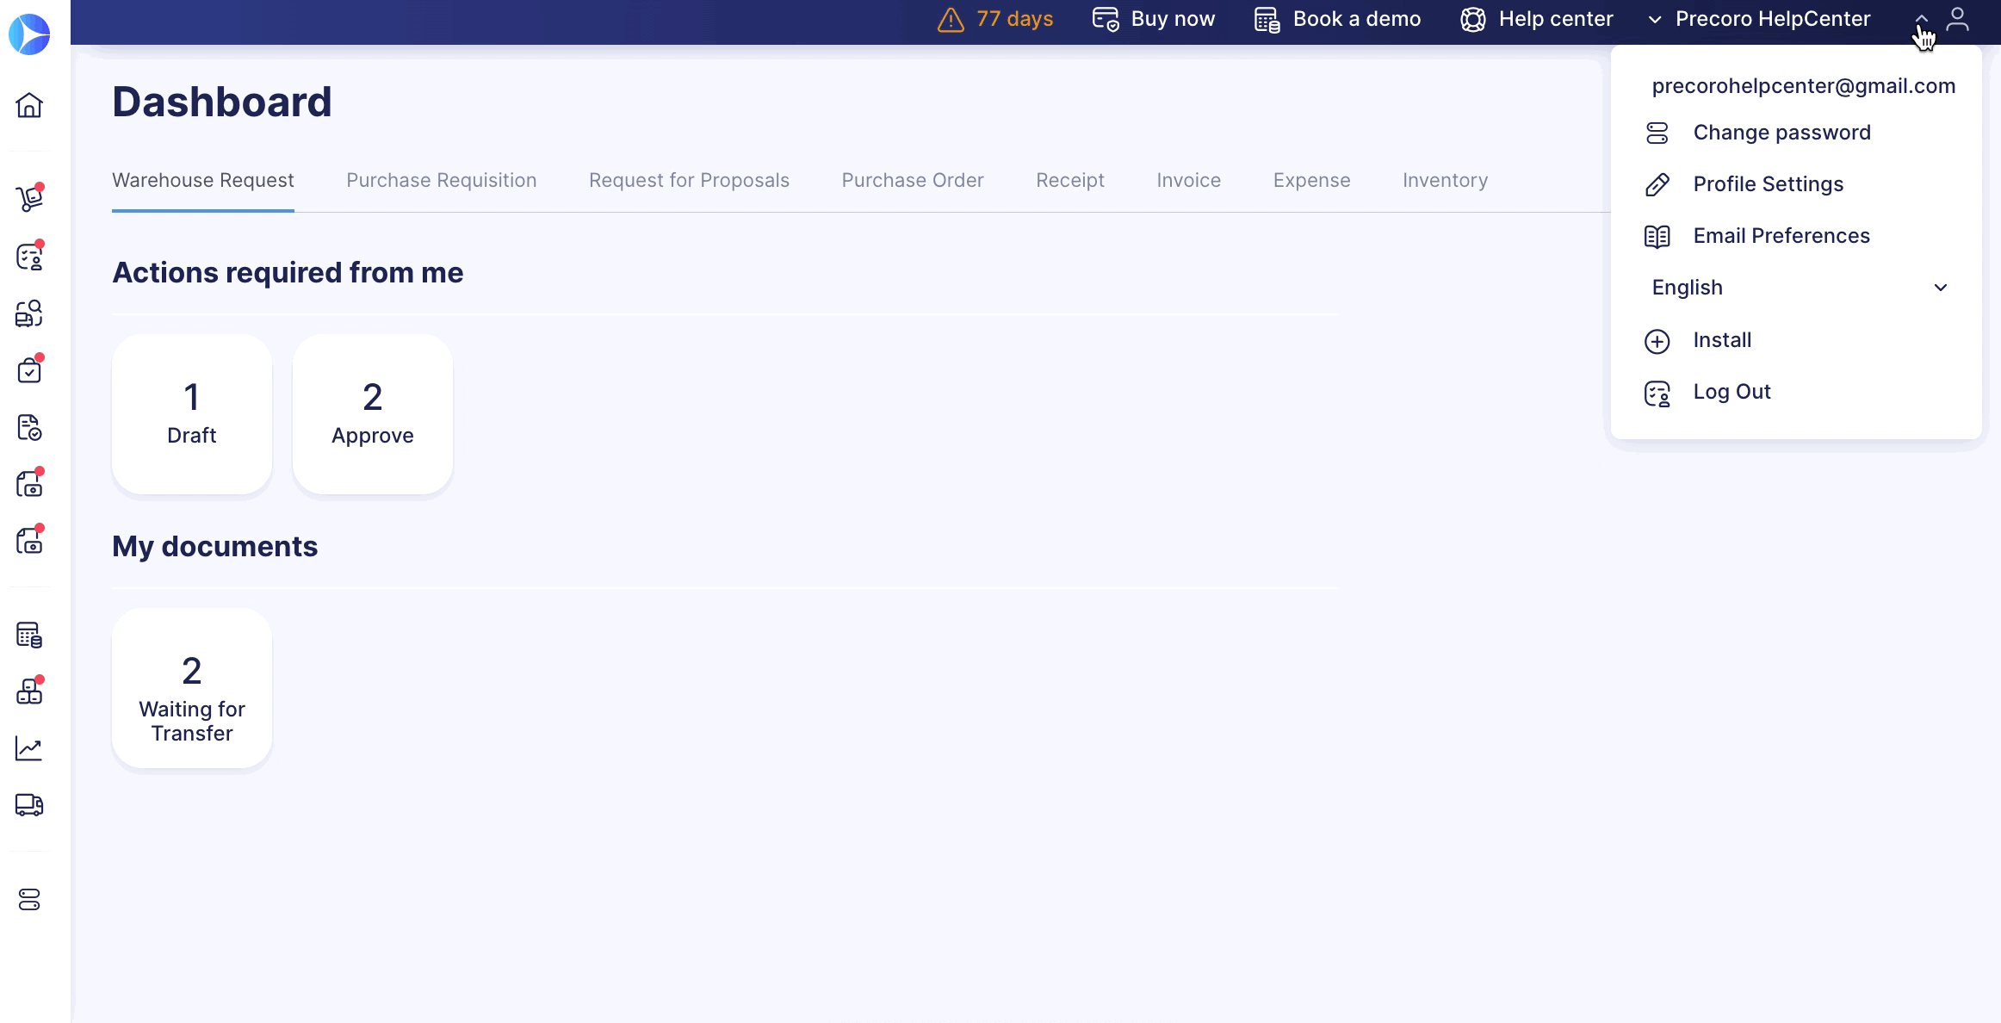Viewport: 2001px width, 1023px height.
Task: Click the Precoro logo icon
Action: point(29,34)
